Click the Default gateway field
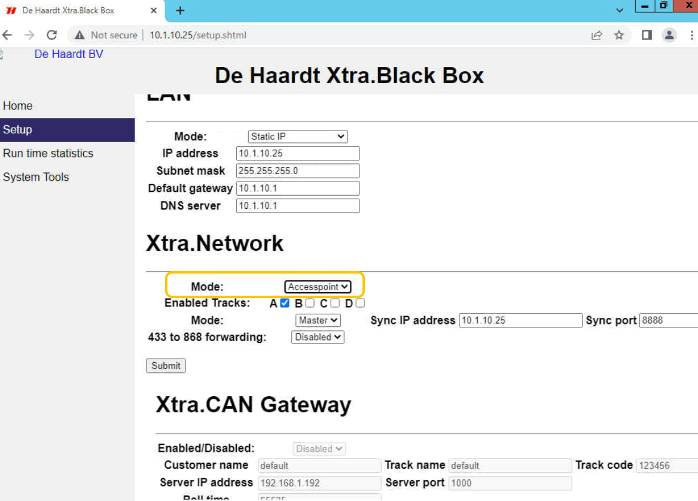The height and width of the screenshot is (501, 698). 297,189
